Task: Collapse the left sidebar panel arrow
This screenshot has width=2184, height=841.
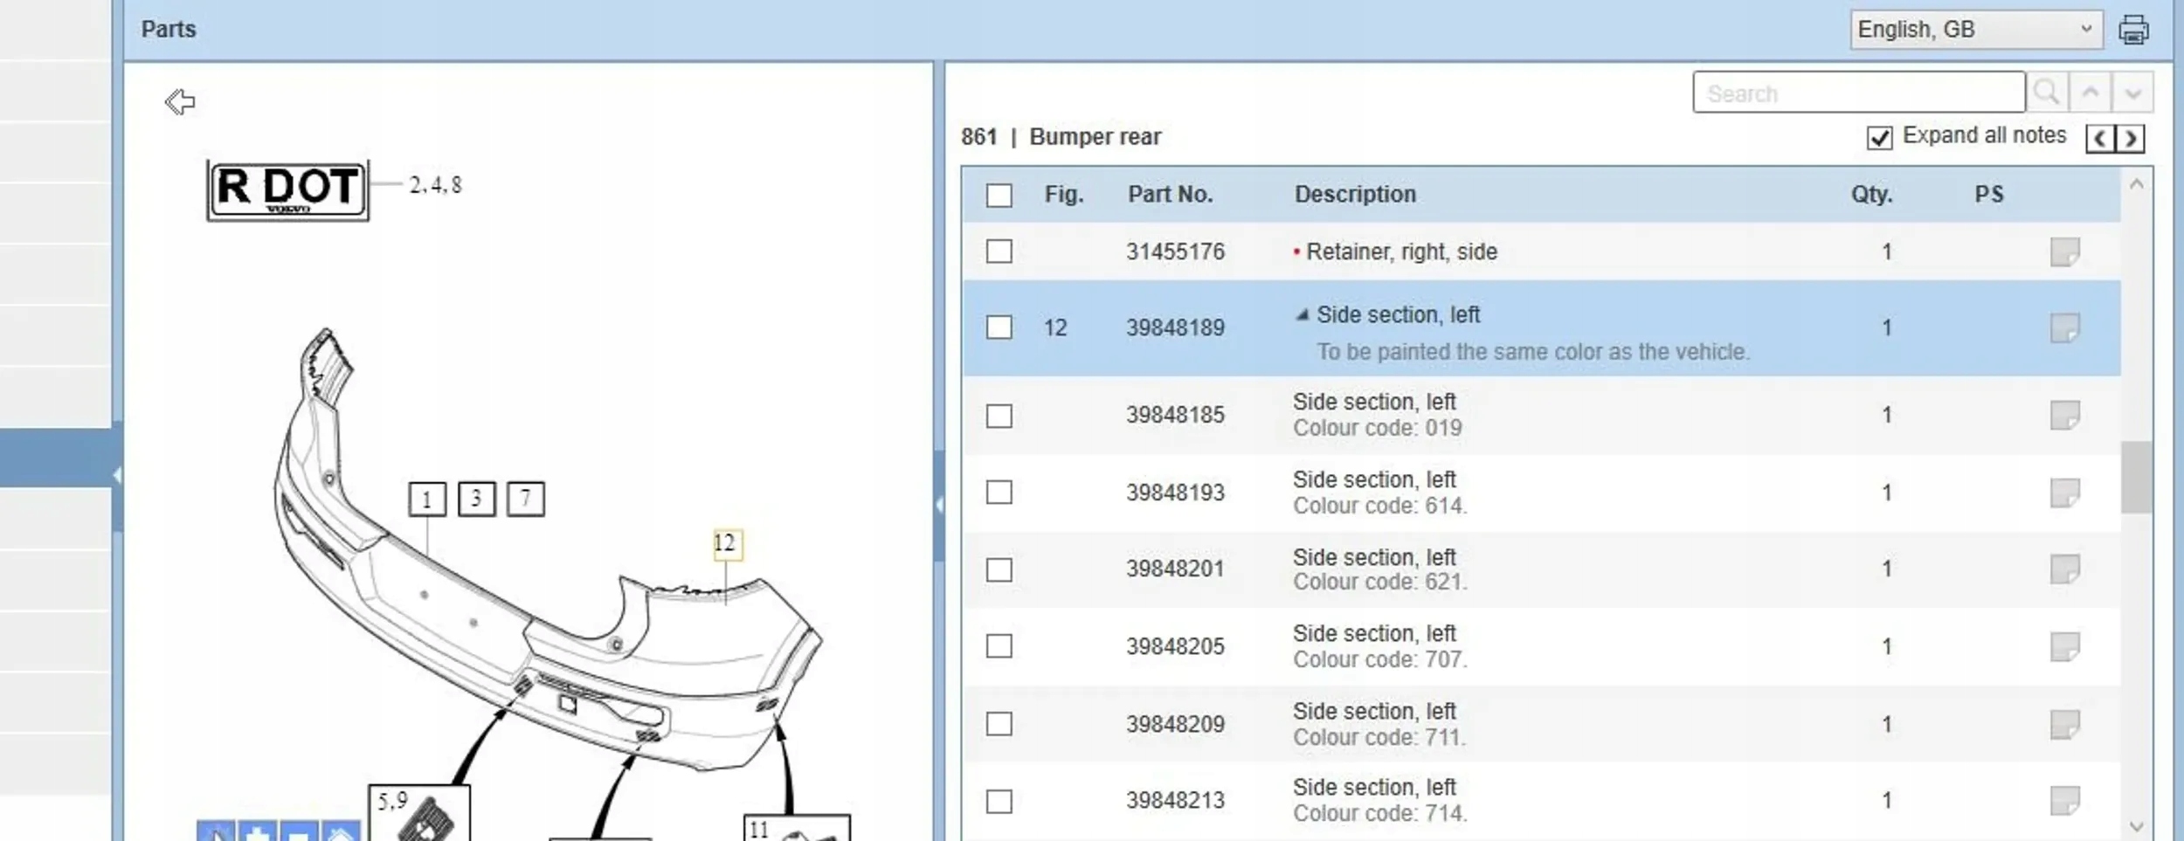Action: coord(117,476)
